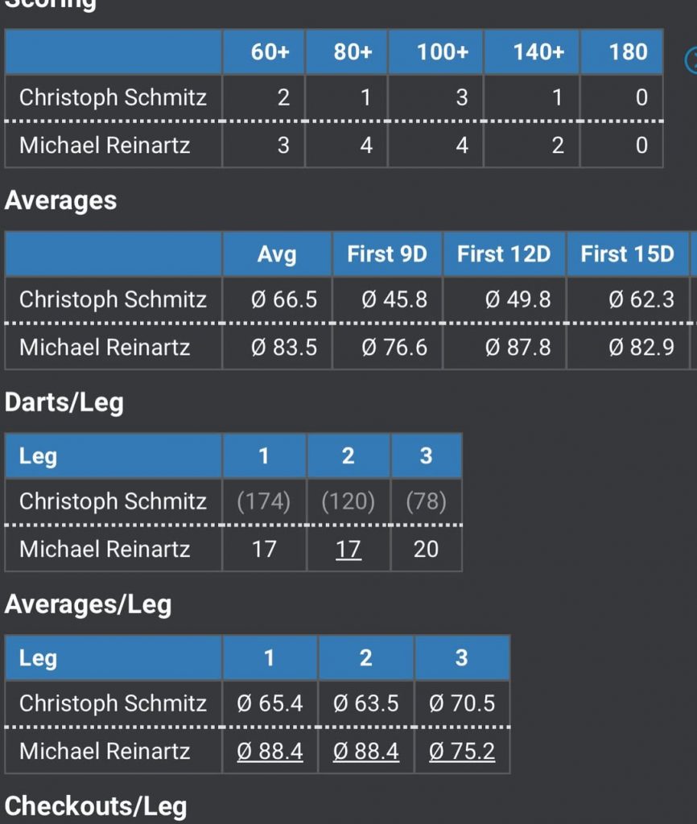Screen dimensions: 697x824
Task: Click the Leg header in Darts/Leg table
Action: tap(38, 457)
